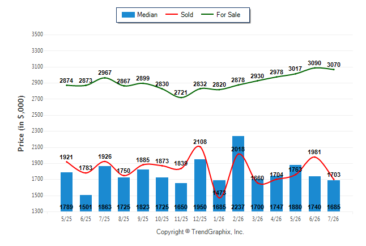Click the 7/26 x-axis date label
Image resolution: width=366 pixels, height=246 pixels.
pos(333,219)
